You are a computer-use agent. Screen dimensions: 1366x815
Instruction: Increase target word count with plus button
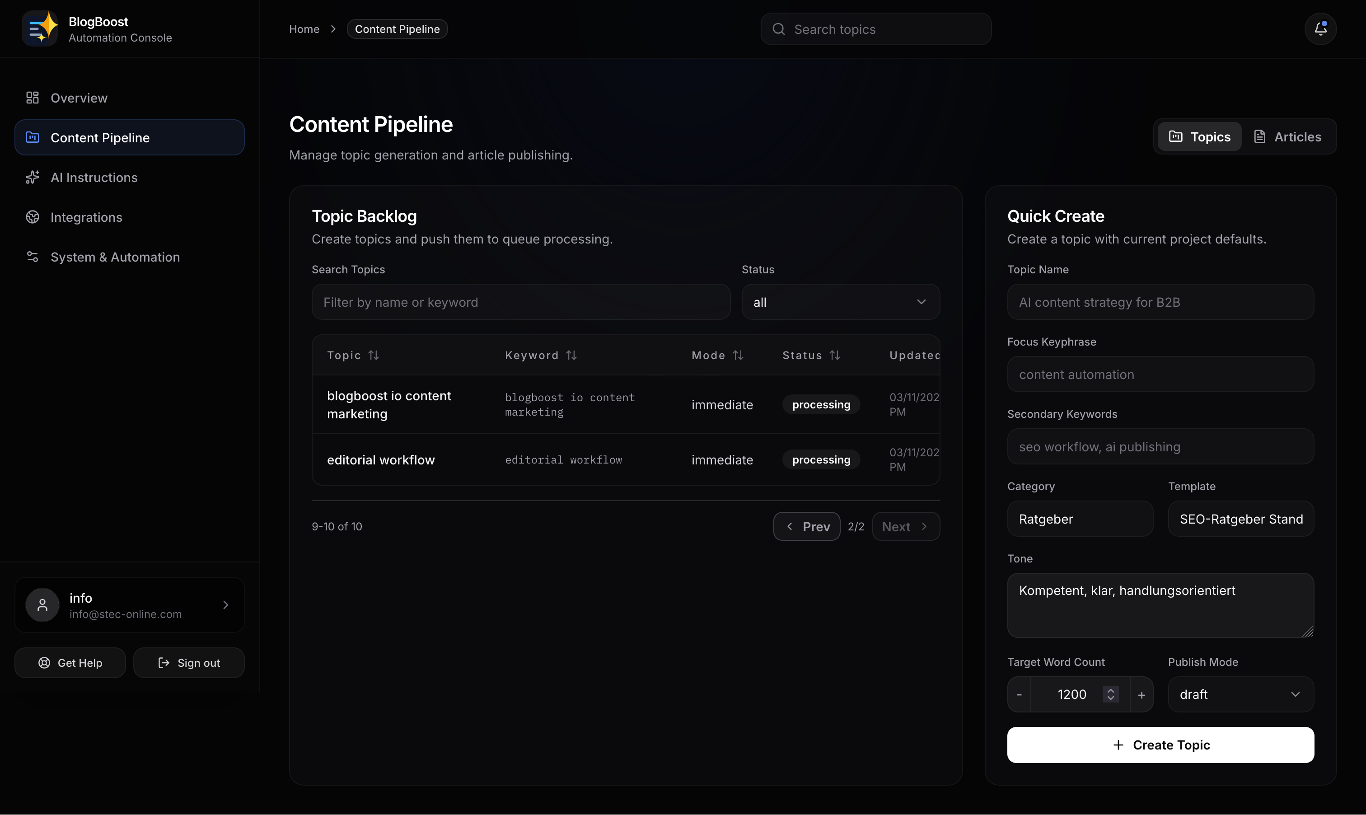(1141, 694)
